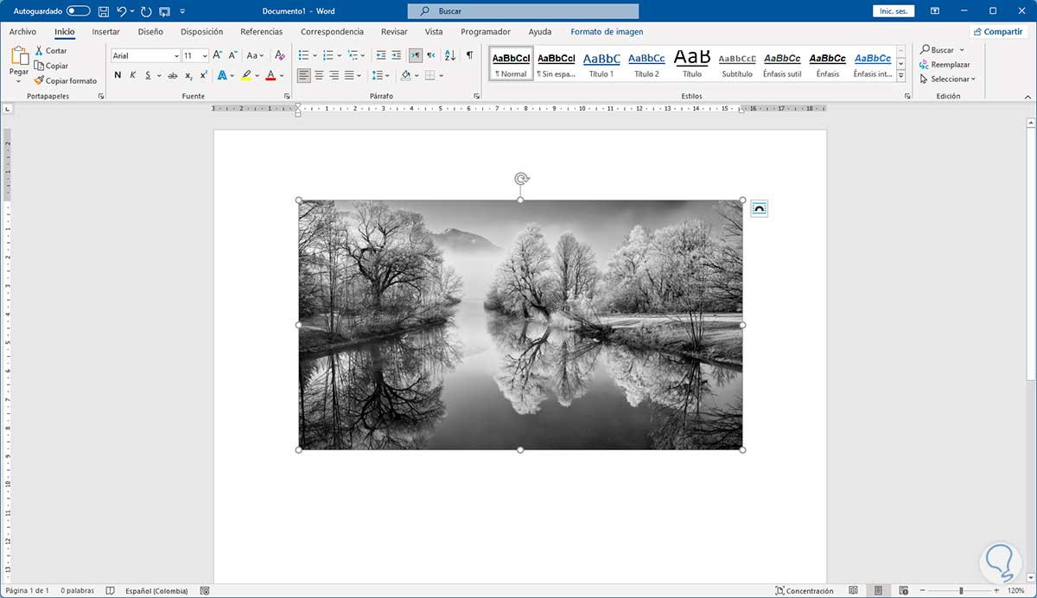Toggle the Autoguardado switch
This screenshot has width=1037, height=598.
coord(78,11)
